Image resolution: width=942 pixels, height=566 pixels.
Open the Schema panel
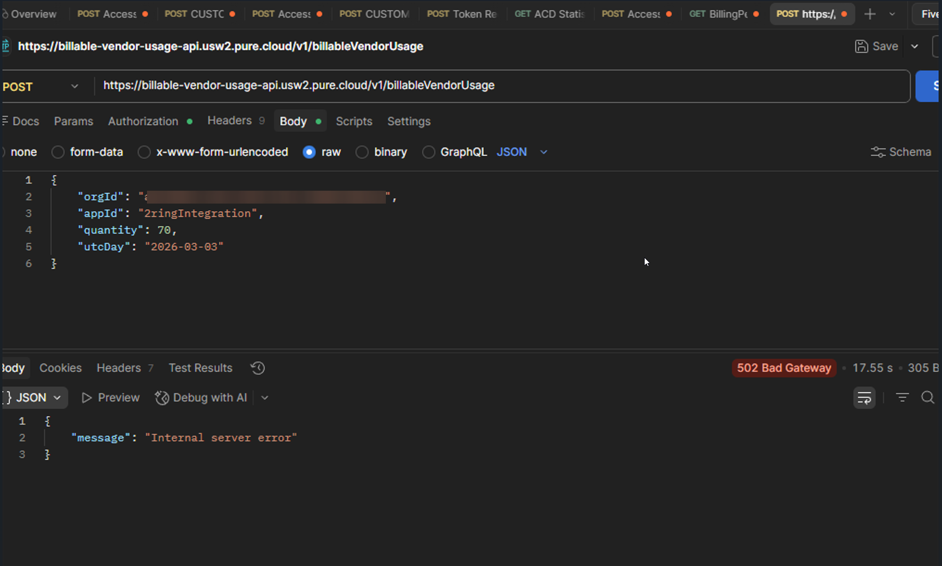click(x=901, y=152)
